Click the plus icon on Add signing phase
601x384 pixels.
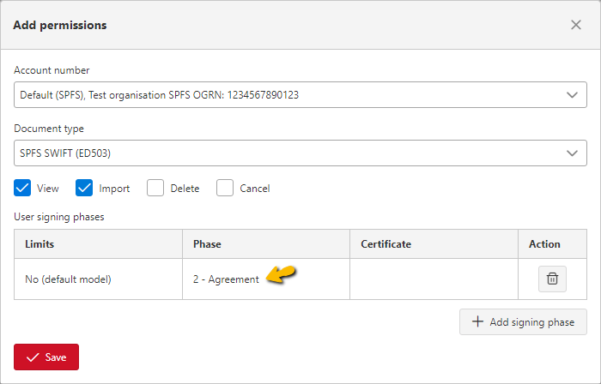(x=477, y=321)
